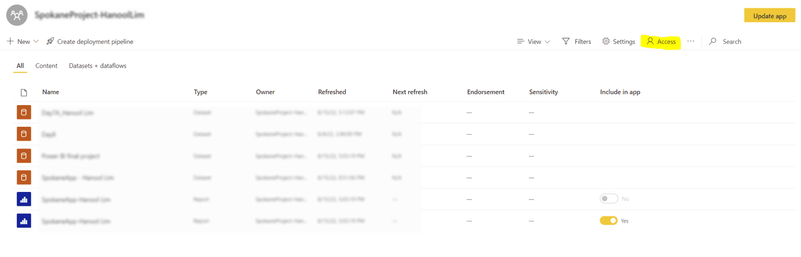Switch to Datasets + dataflows tab

(97, 66)
